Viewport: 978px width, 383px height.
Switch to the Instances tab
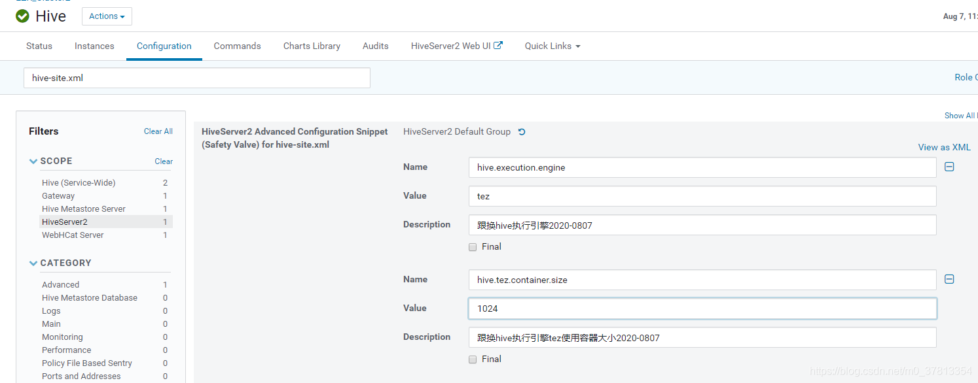[x=94, y=46]
